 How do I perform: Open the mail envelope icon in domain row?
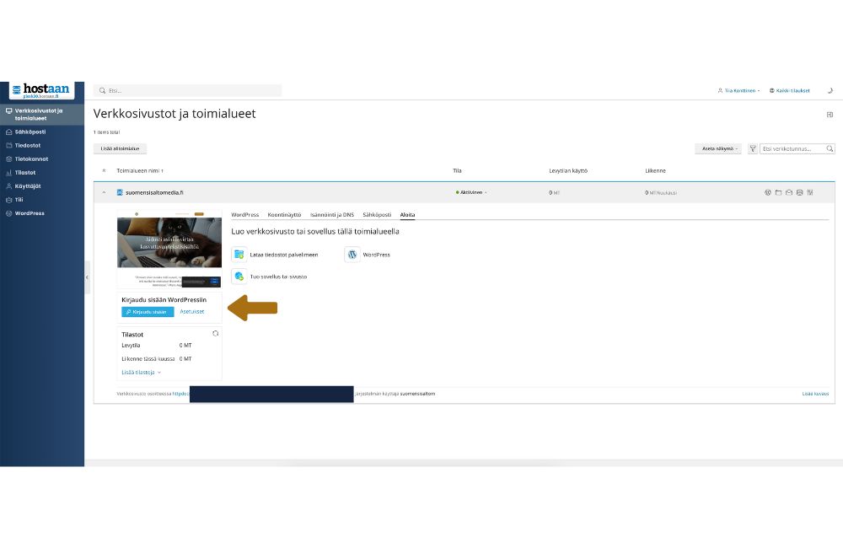(x=788, y=192)
